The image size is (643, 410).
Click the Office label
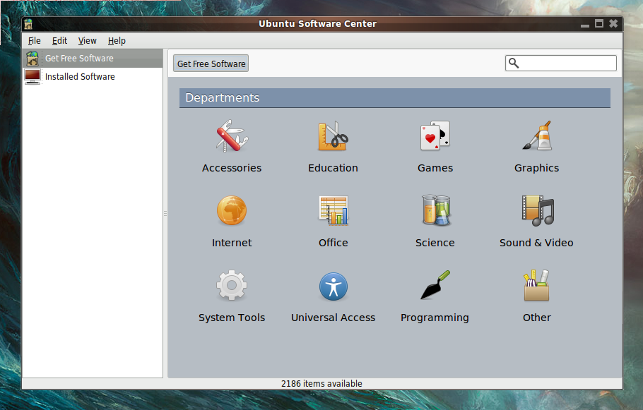334,243
